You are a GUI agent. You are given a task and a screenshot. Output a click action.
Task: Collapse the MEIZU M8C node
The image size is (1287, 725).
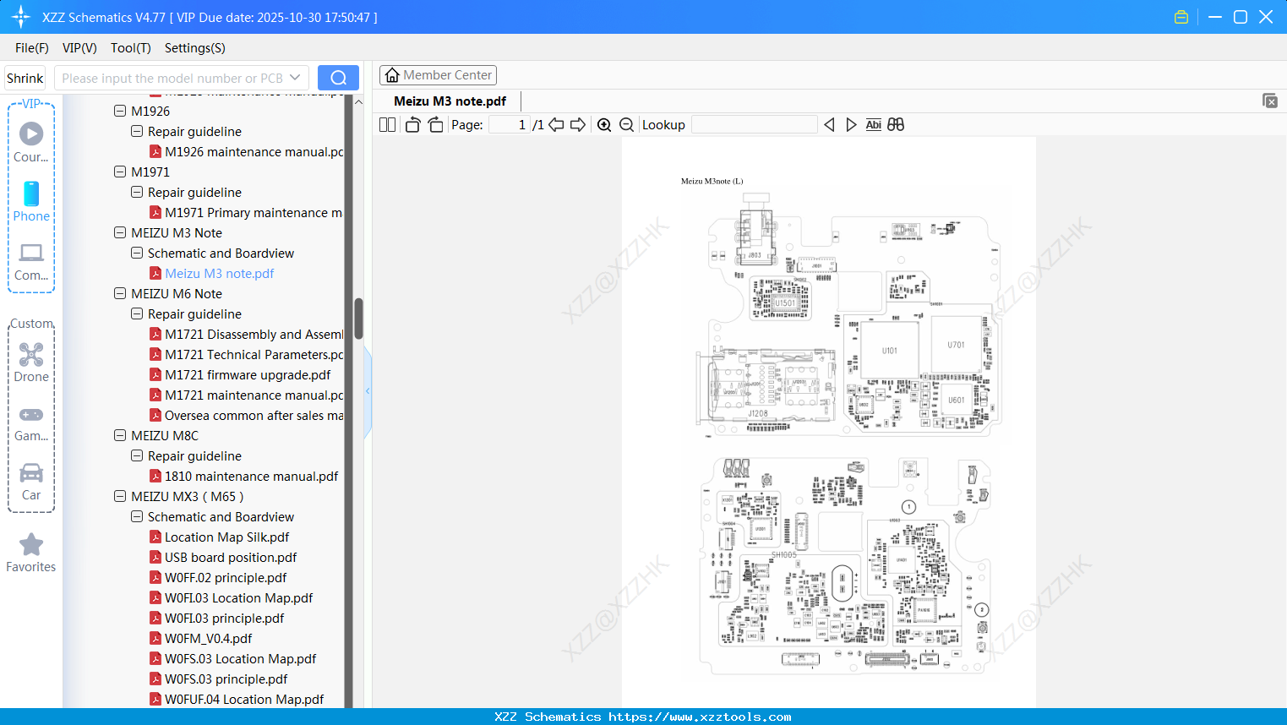120,435
